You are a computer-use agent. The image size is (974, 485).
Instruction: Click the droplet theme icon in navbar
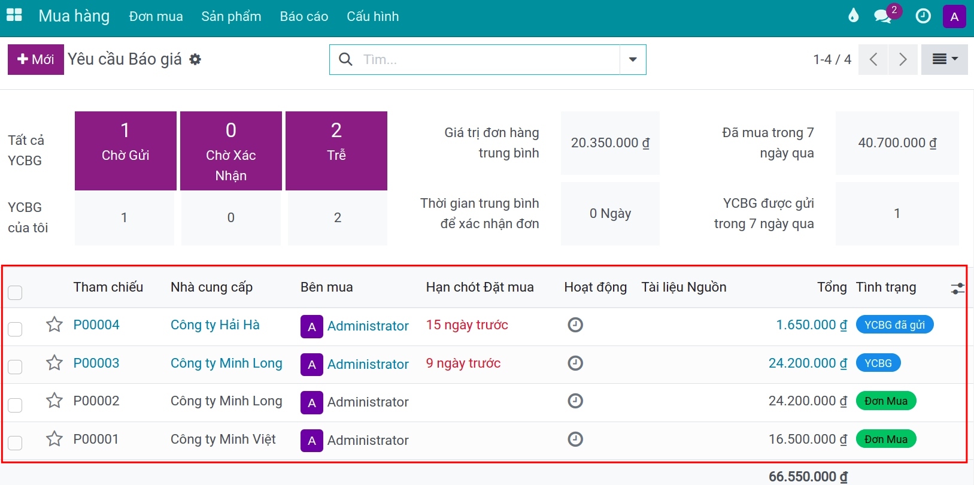click(x=853, y=16)
